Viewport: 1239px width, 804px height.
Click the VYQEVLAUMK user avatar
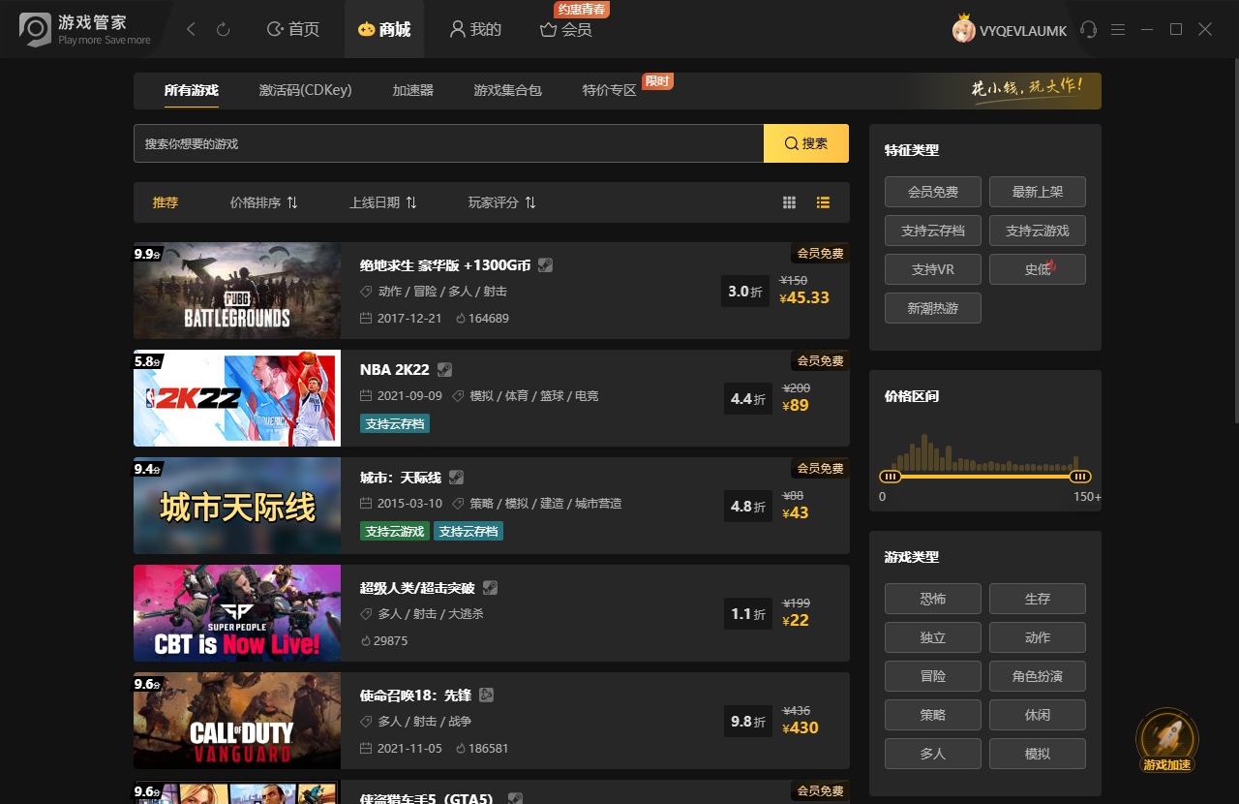pos(963,30)
